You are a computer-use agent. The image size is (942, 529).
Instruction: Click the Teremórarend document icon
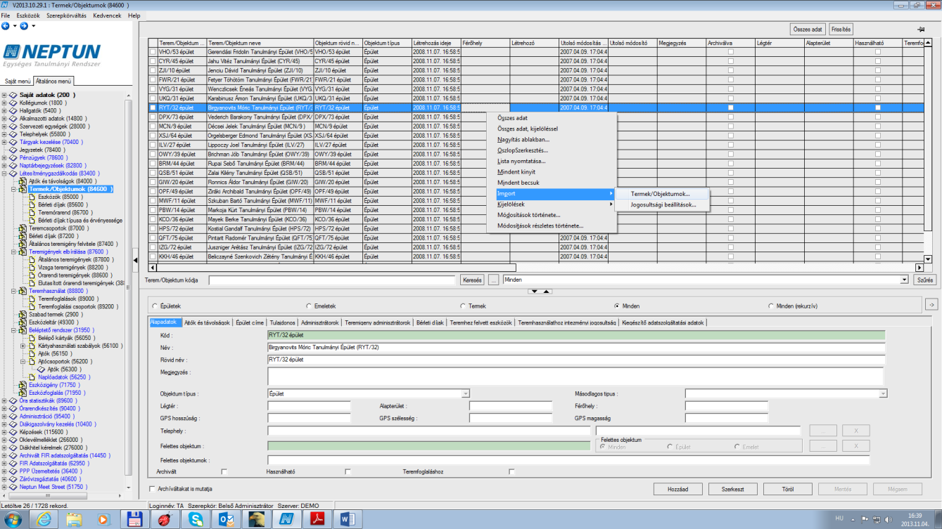33,212
